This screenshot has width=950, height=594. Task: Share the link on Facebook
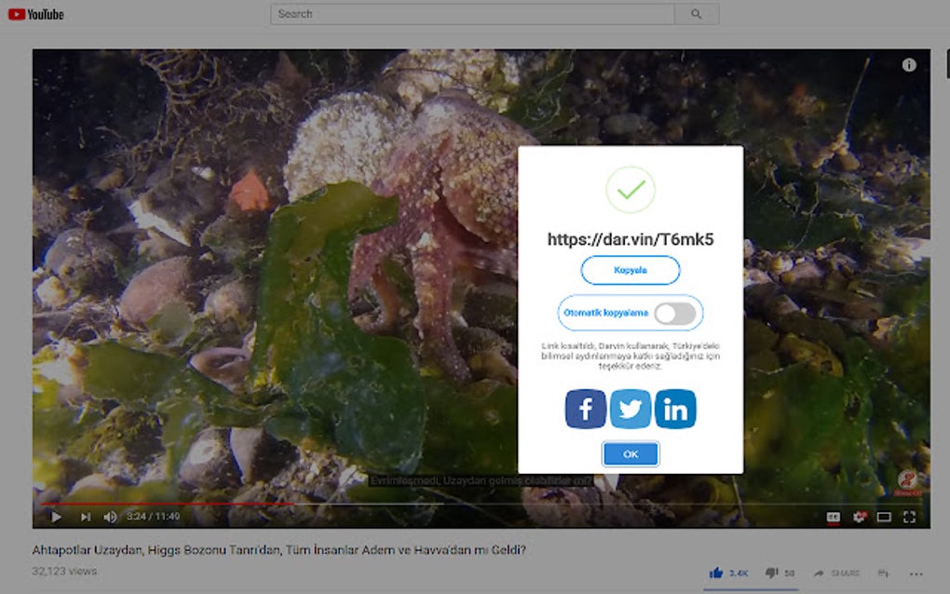pos(585,408)
